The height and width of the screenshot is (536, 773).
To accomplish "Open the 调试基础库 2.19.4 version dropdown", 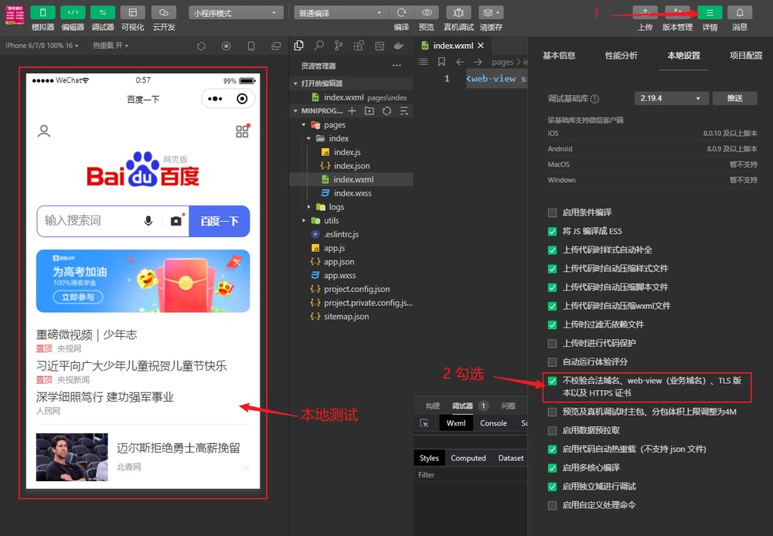I will [x=670, y=98].
